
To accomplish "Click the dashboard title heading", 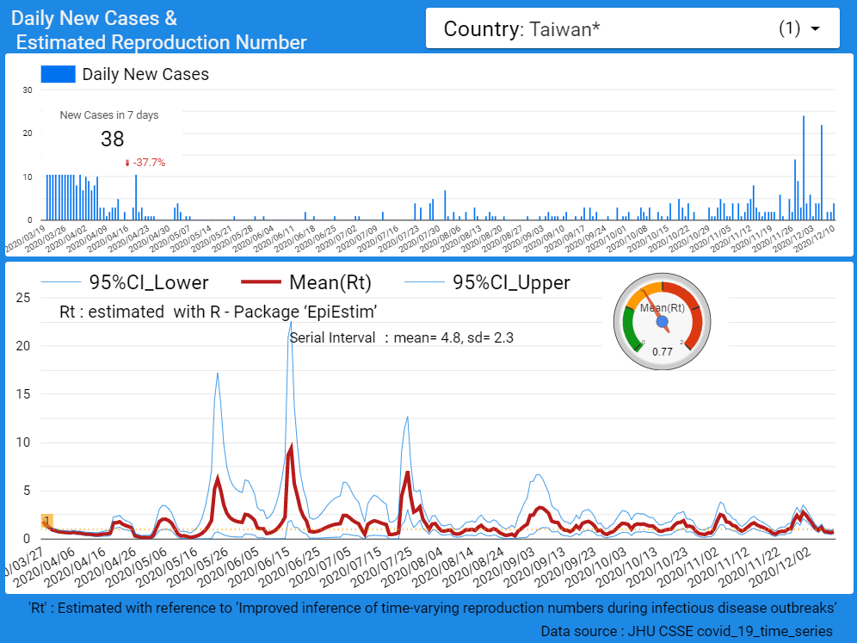I will point(159,30).
